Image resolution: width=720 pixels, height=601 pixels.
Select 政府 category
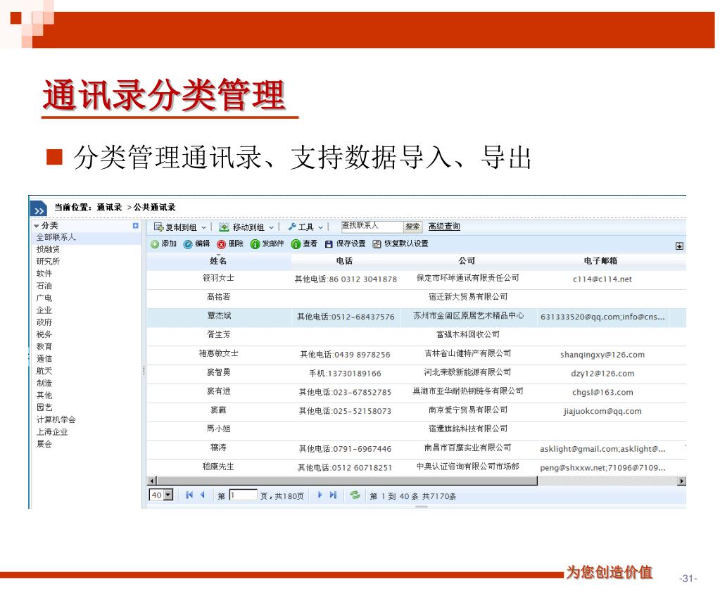click(x=44, y=322)
